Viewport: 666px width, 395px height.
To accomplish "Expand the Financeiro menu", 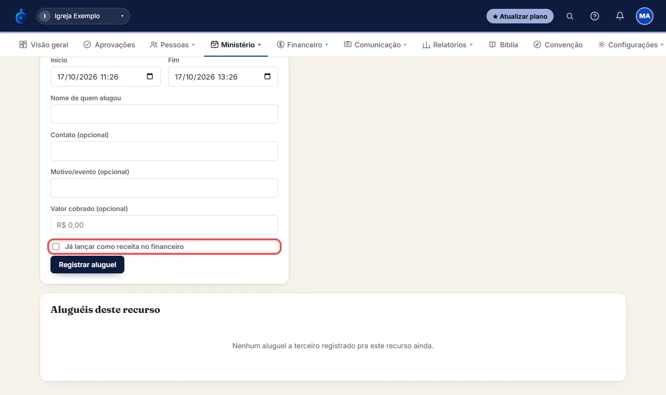I will (x=303, y=45).
